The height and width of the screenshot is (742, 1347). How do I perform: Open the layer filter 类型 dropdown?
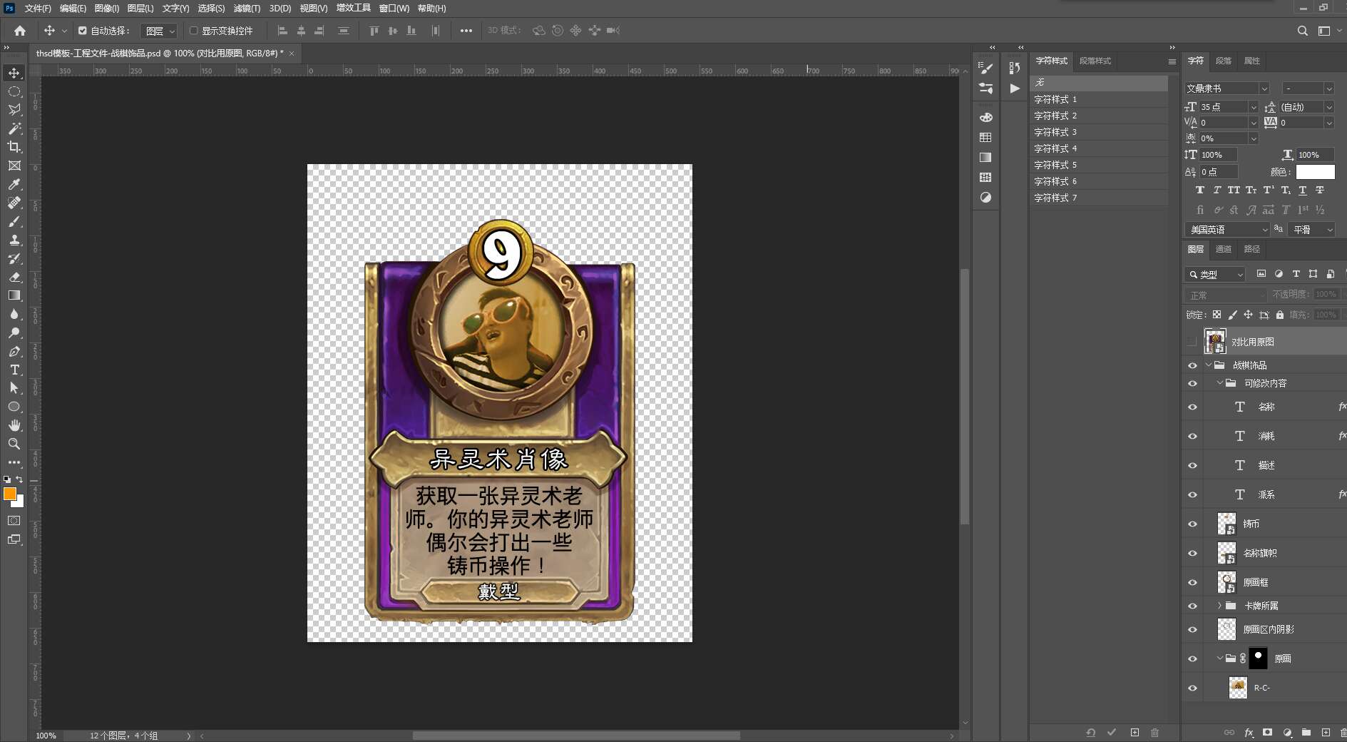click(1214, 275)
